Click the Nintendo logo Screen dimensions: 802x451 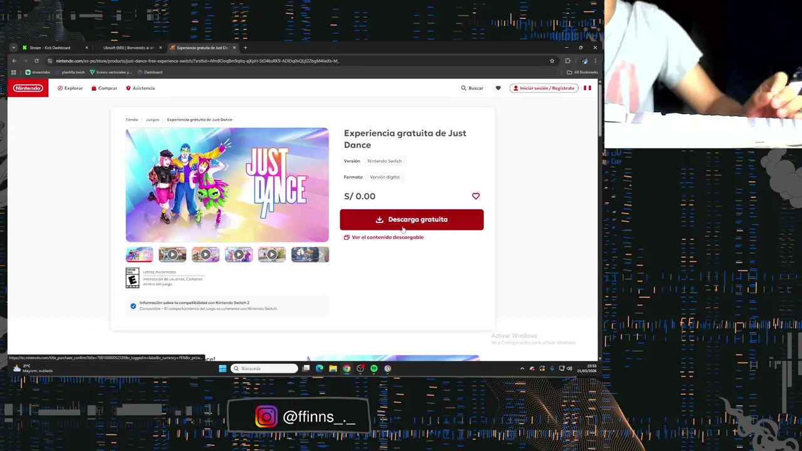28,88
